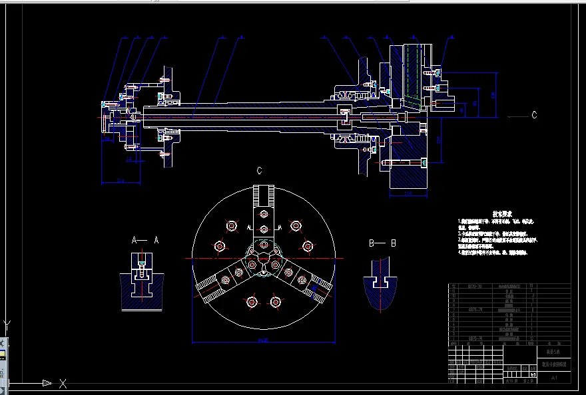Click the "C" view label above the chuck

click(259, 171)
